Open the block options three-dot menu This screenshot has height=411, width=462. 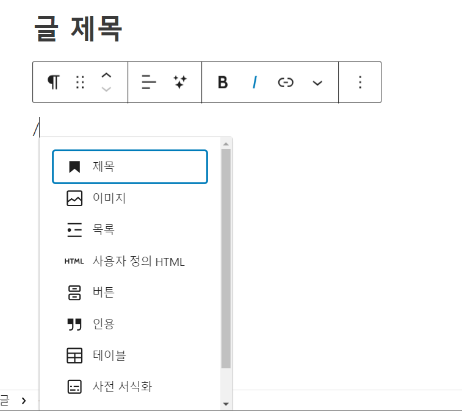click(359, 82)
